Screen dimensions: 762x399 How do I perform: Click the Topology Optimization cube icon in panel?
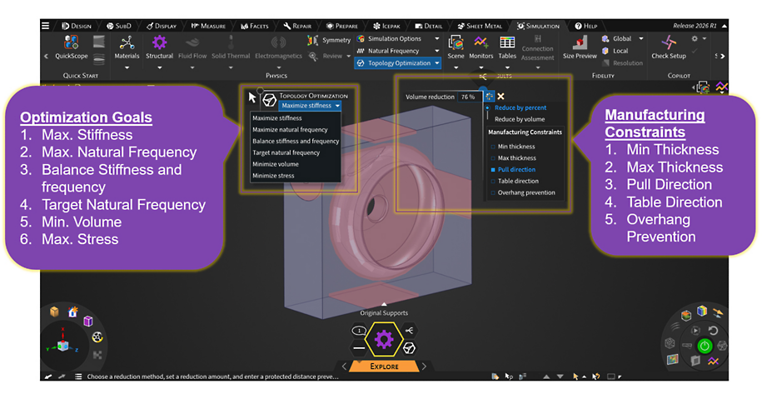pyautogui.click(x=269, y=100)
